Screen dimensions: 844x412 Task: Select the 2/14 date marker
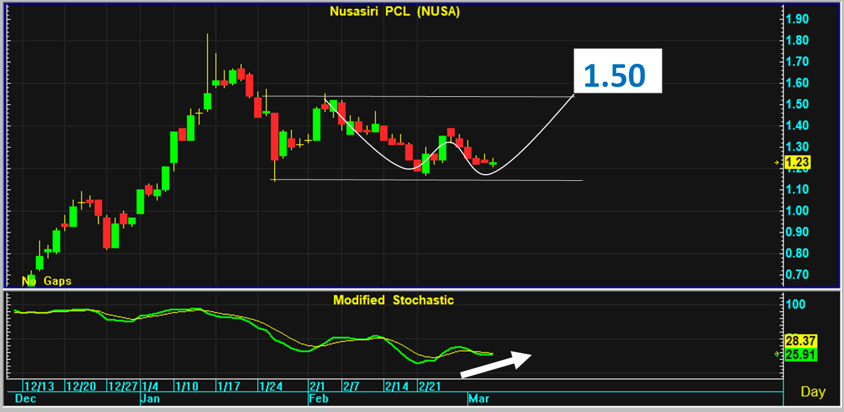pyautogui.click(x=396, y=386)
